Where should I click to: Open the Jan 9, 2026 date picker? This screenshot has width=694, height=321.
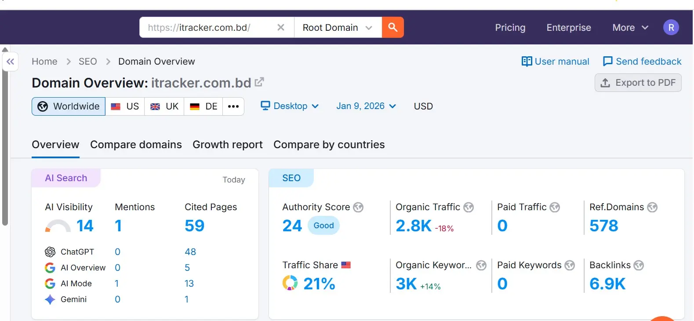coord(366,106)
